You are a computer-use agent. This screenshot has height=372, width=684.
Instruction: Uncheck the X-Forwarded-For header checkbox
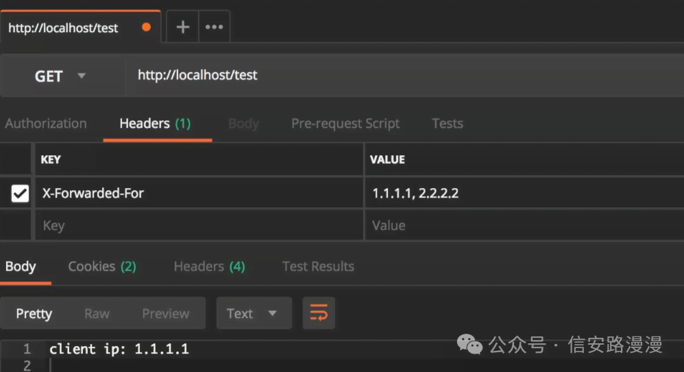20,193
